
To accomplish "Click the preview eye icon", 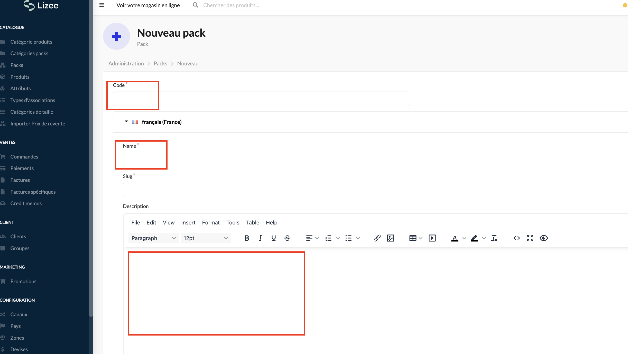I will tap(543, 238).
